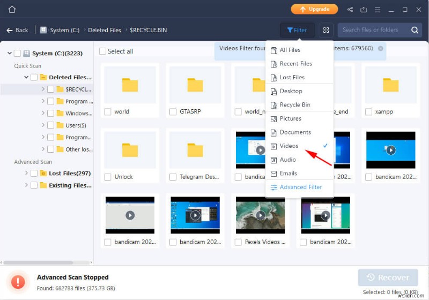Expand the Users(5) tree node
429x300 pixels.
click(43, 125)
